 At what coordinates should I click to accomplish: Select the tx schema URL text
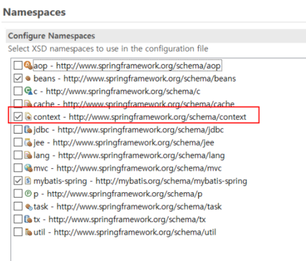(x=127, y=220)
